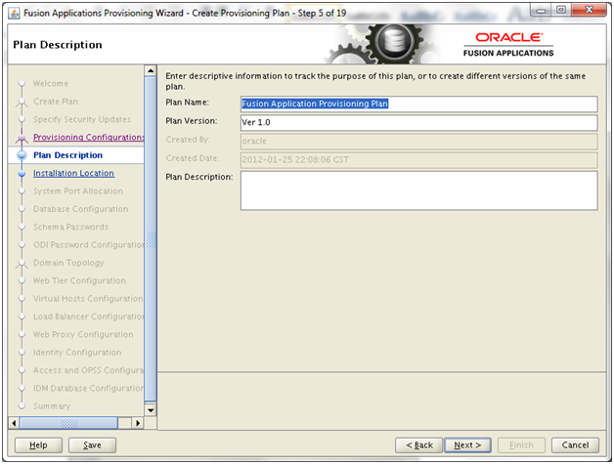This screenshot has width=614, height=464.
Task: Click the Web Tier Configuration step
Action: tap(79, 281)
